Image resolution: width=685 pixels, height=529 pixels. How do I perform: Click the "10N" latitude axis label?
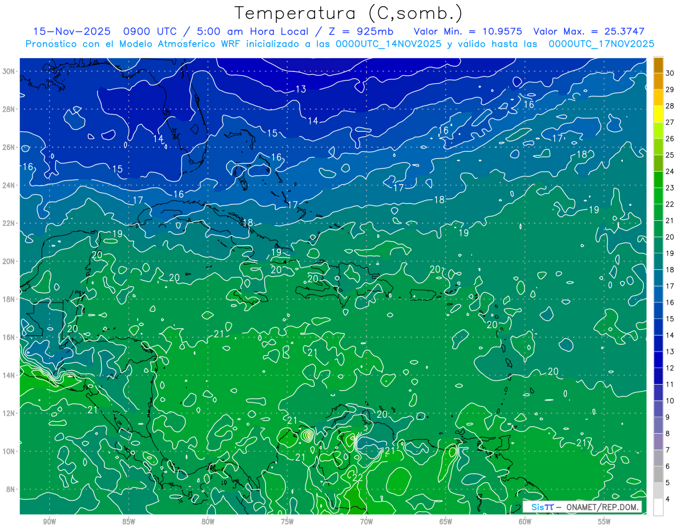coord(9,451)
